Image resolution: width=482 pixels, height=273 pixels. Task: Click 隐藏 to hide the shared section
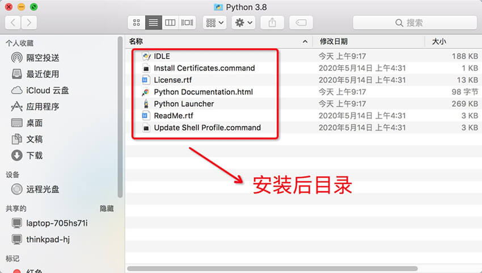tap(107, 208)
